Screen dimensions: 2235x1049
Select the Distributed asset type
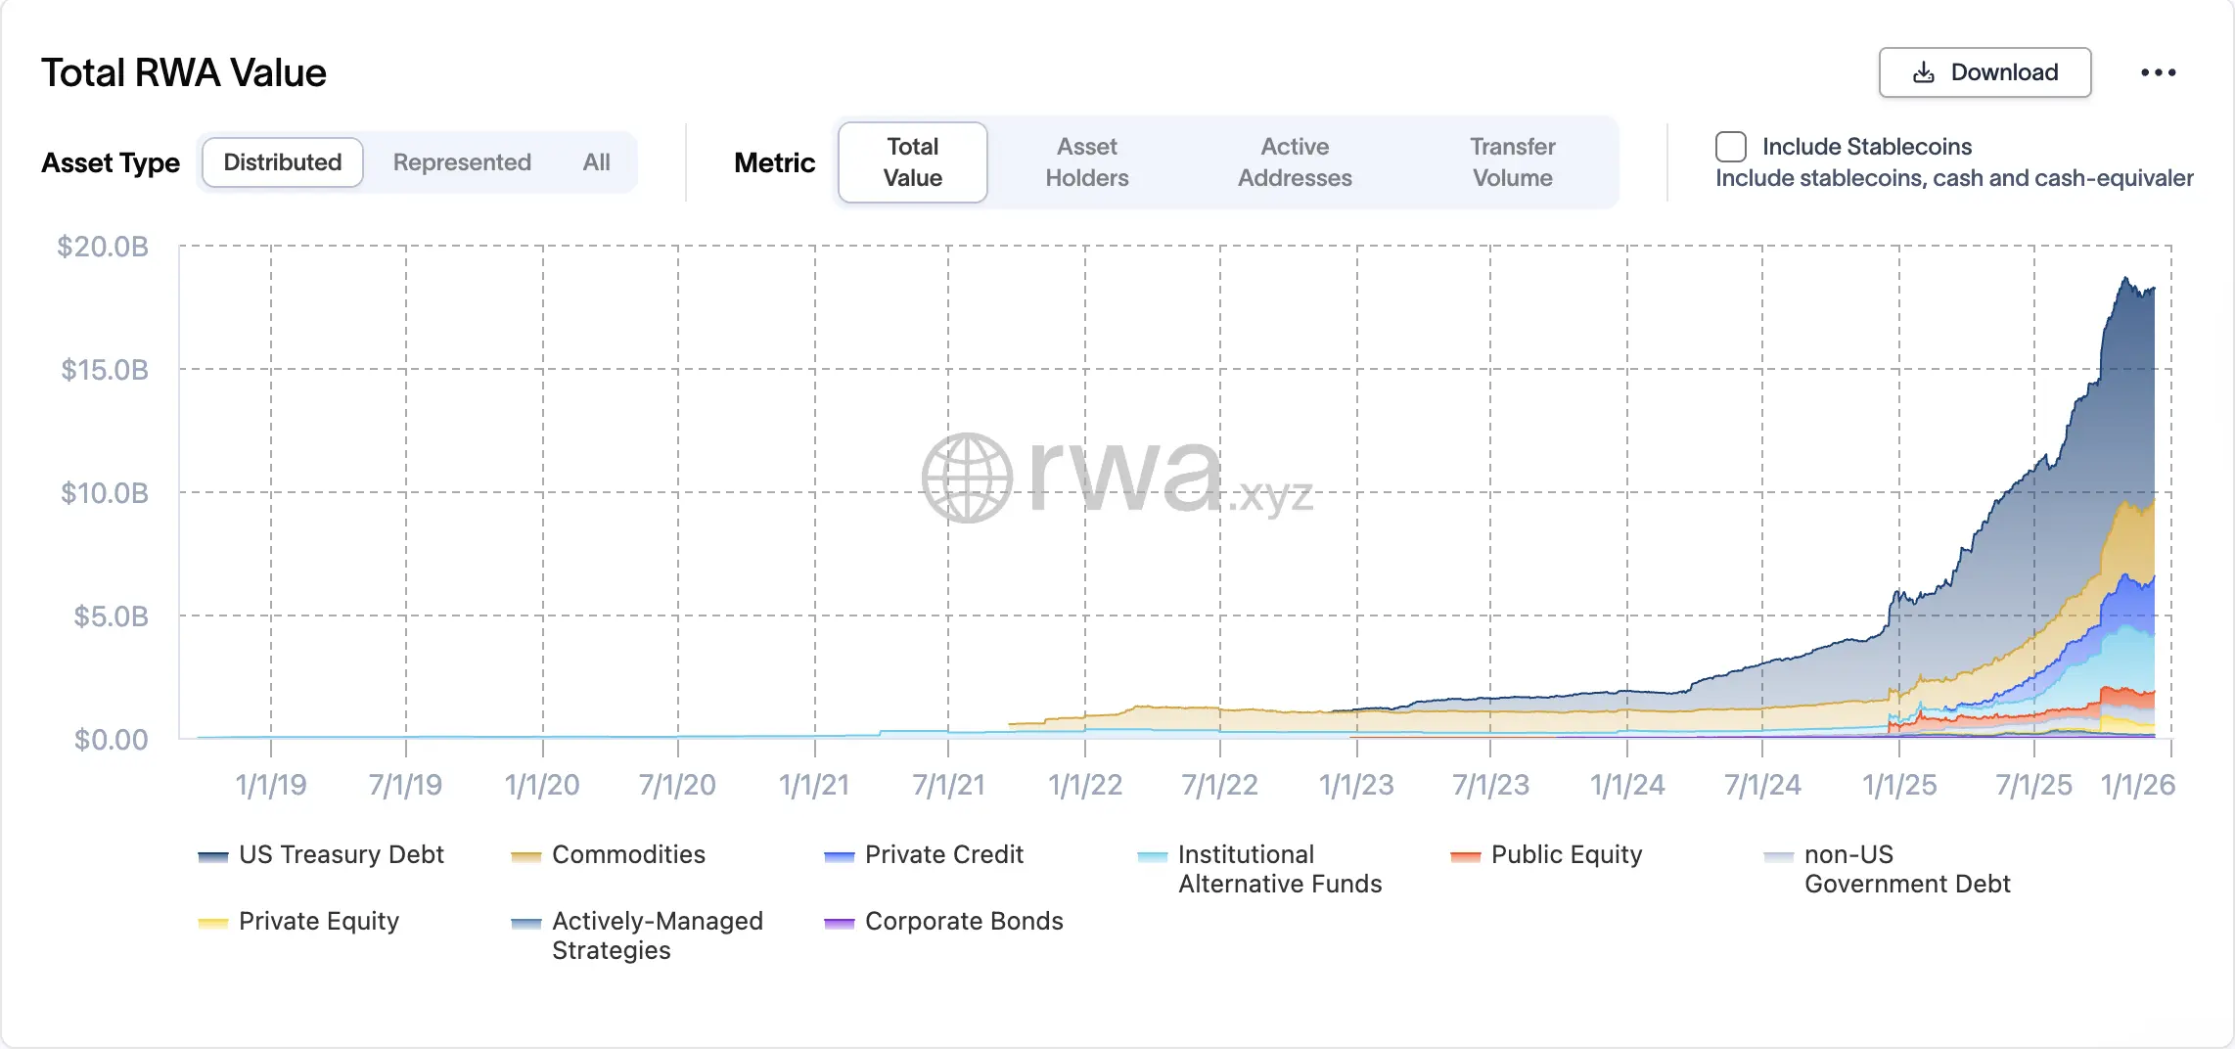point(282,162)
